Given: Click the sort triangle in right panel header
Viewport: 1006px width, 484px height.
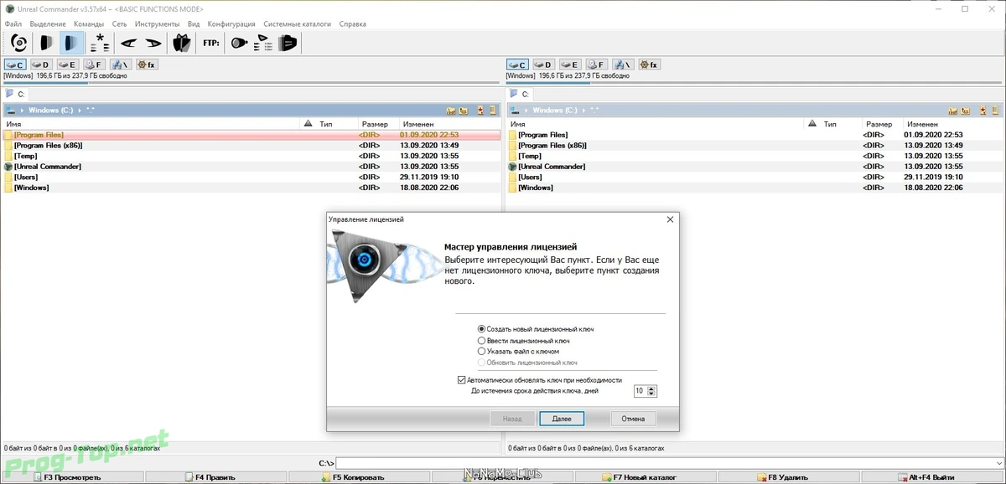Looking at the screenshot, I should point(811,123).
